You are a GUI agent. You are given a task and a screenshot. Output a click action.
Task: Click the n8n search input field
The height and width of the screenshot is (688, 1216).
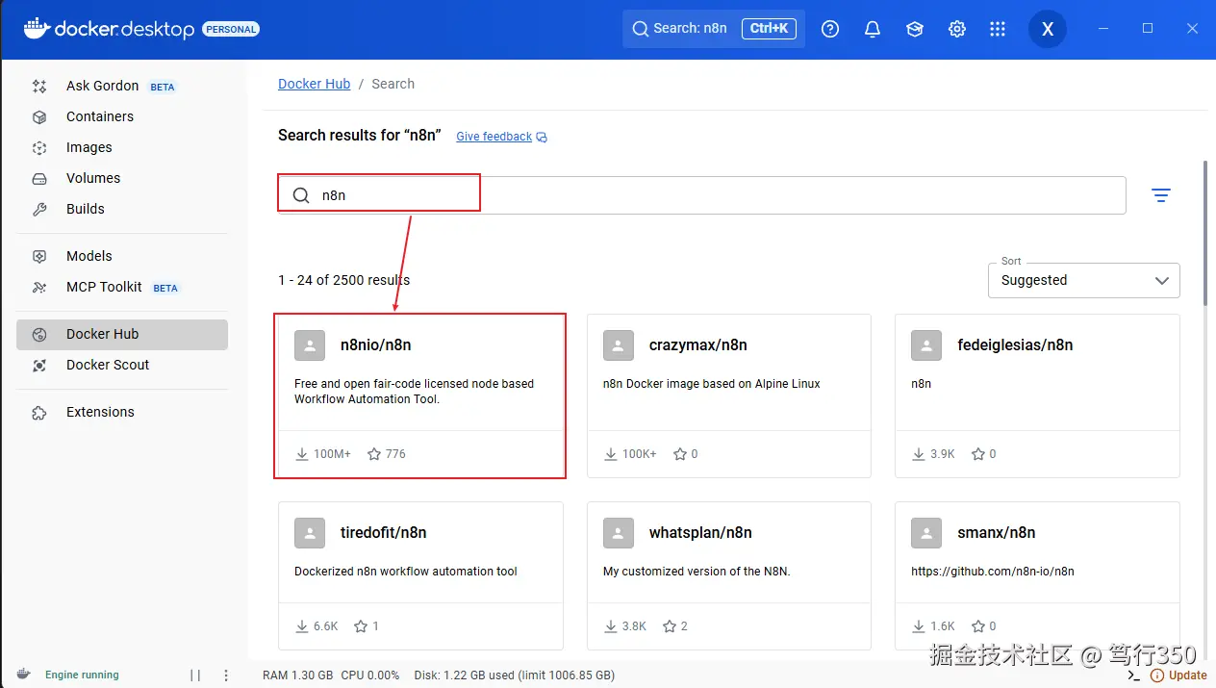click(701, 195)
